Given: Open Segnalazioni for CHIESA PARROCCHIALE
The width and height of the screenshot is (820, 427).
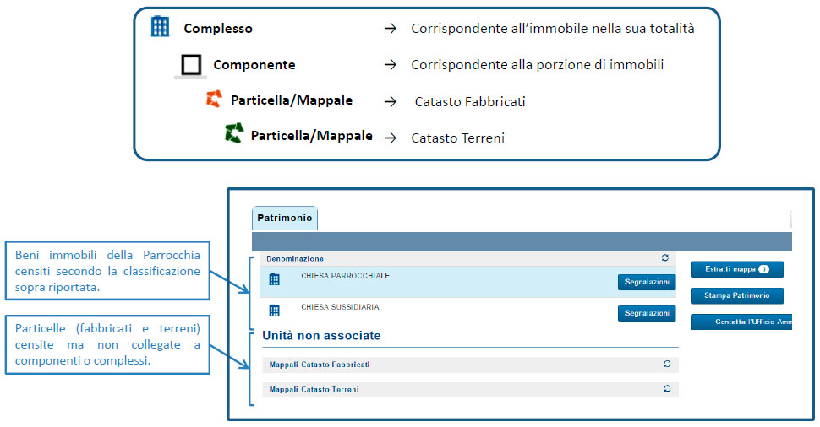Looking at the screenshot, I should (647, 282).
